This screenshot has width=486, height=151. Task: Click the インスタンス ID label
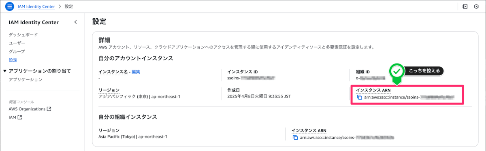(243, 72)
